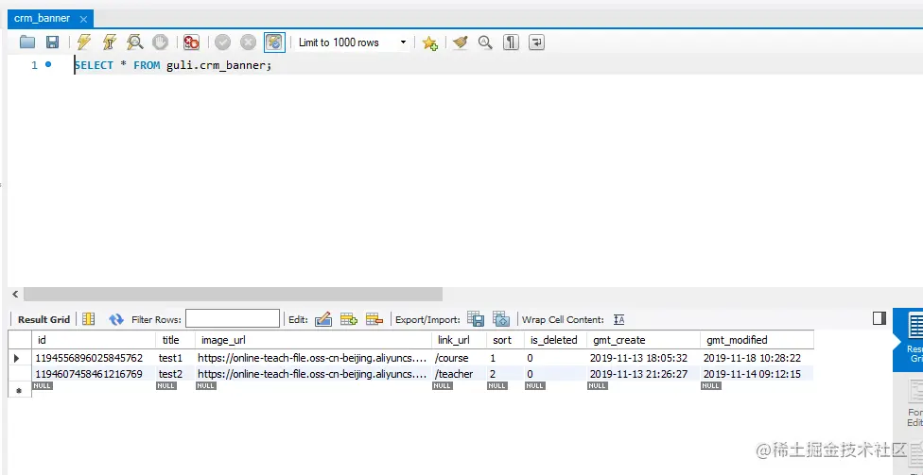The height and width of the screenshot is (475, 923).
Task: Click the delete selected rows icon
Action: point(374,319)
